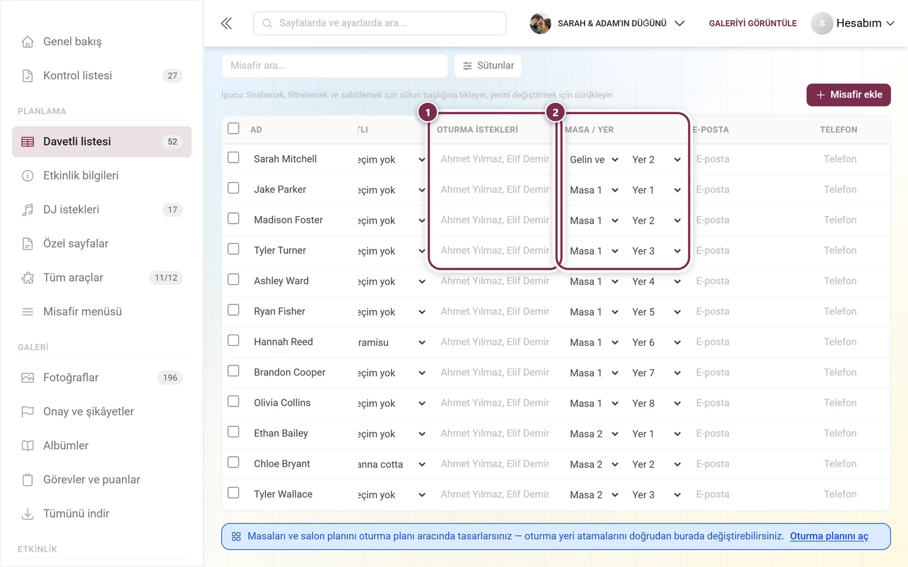This screenshot has height=567, width=908.
Task: Collapse sidebar with double chevron icon
Action: [226, 23]
